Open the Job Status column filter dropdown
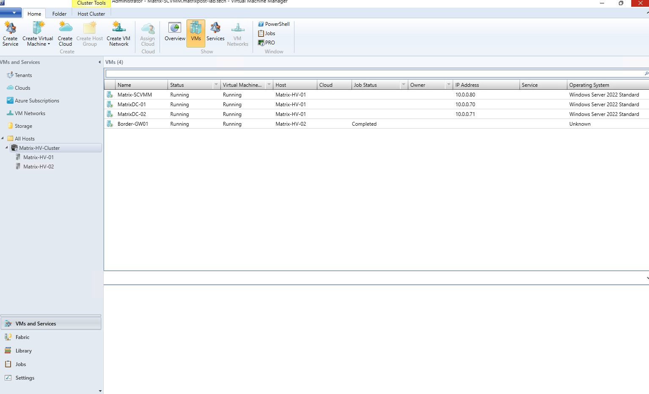The height and width of the screenshot is (394, 649). (x=404, y=85)
